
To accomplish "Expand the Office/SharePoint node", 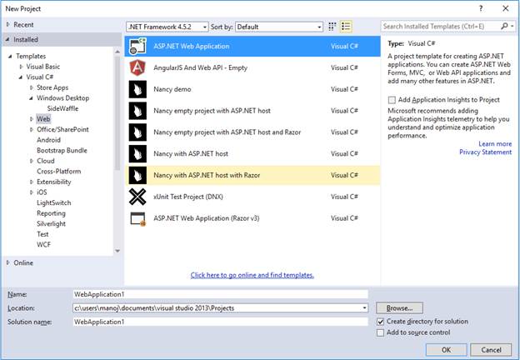I will coord(32,129).
